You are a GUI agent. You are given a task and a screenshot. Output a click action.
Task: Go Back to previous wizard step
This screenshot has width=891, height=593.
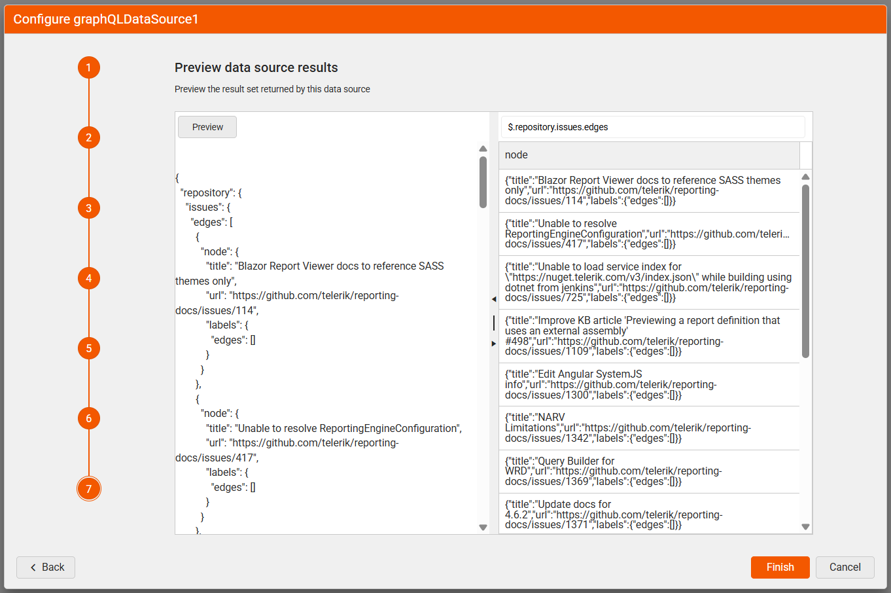46,567
